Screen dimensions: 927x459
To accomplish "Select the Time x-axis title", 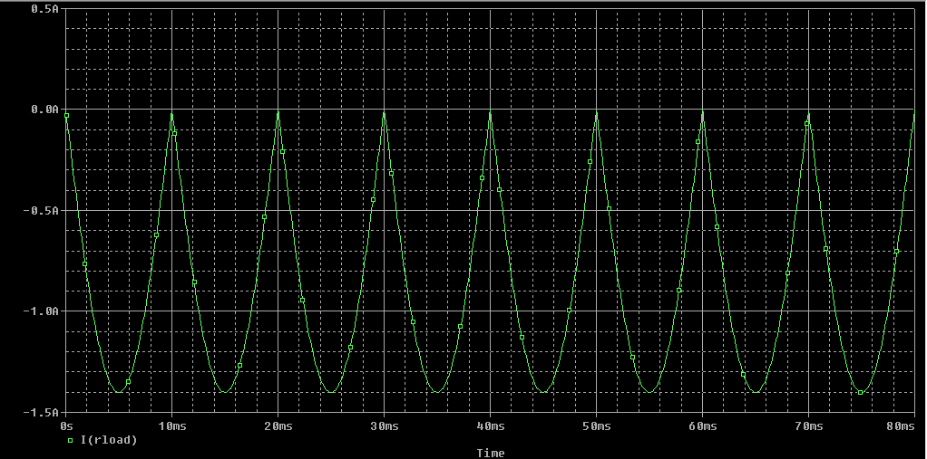I will 489,453.
